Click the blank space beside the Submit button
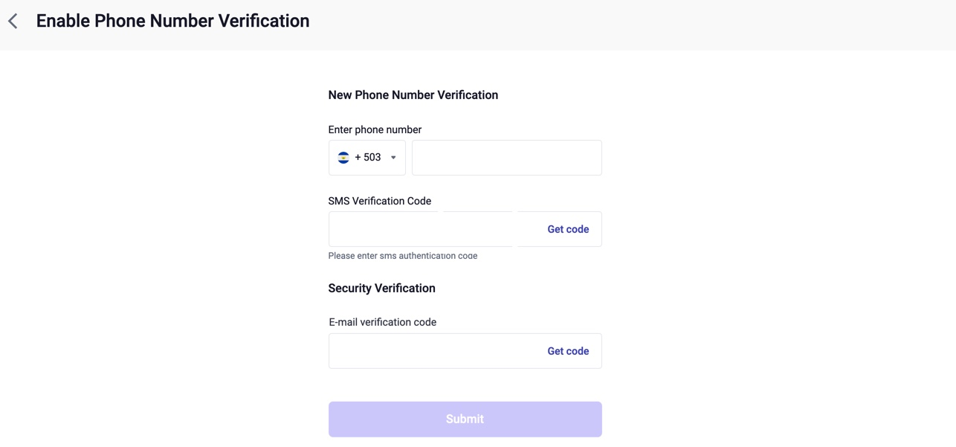The width and height of the screenshot is (956, 447). [743, 419]
